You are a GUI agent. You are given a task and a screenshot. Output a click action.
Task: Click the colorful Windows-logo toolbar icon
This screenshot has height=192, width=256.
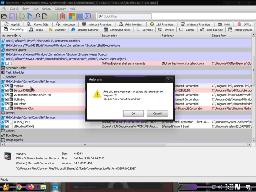click(x=72, y=16)
